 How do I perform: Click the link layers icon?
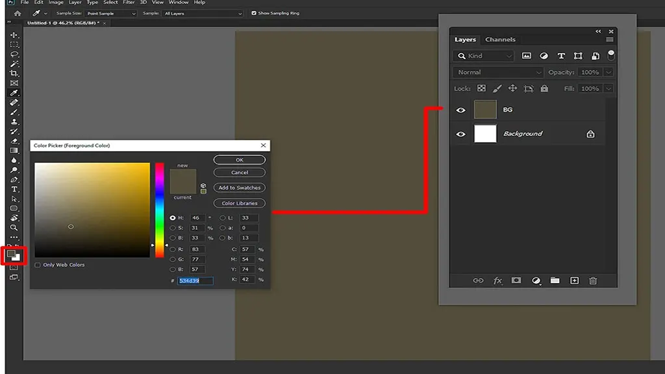click(478, 280)
